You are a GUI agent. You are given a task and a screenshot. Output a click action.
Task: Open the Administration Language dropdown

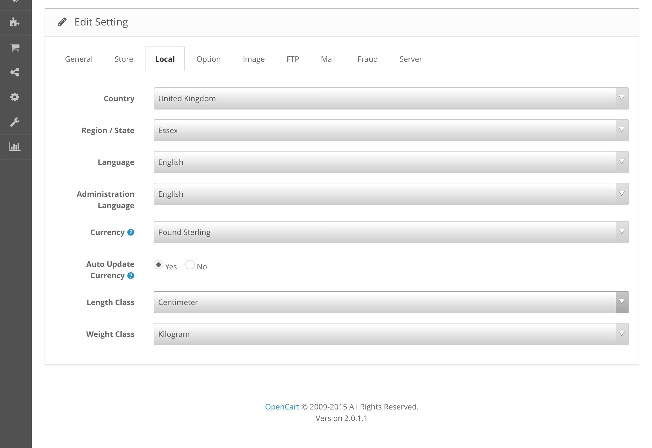[391, 194]
